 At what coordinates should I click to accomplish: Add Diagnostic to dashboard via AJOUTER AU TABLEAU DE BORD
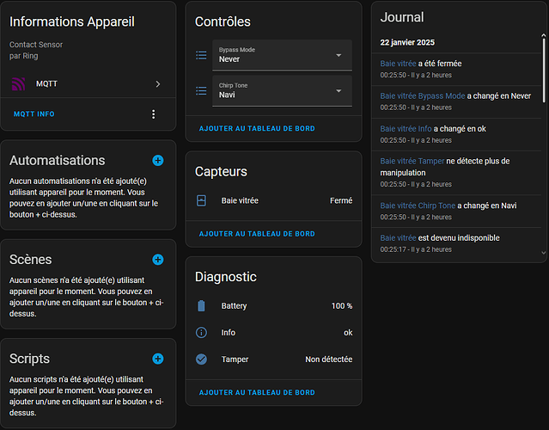(x=257, y=392)
